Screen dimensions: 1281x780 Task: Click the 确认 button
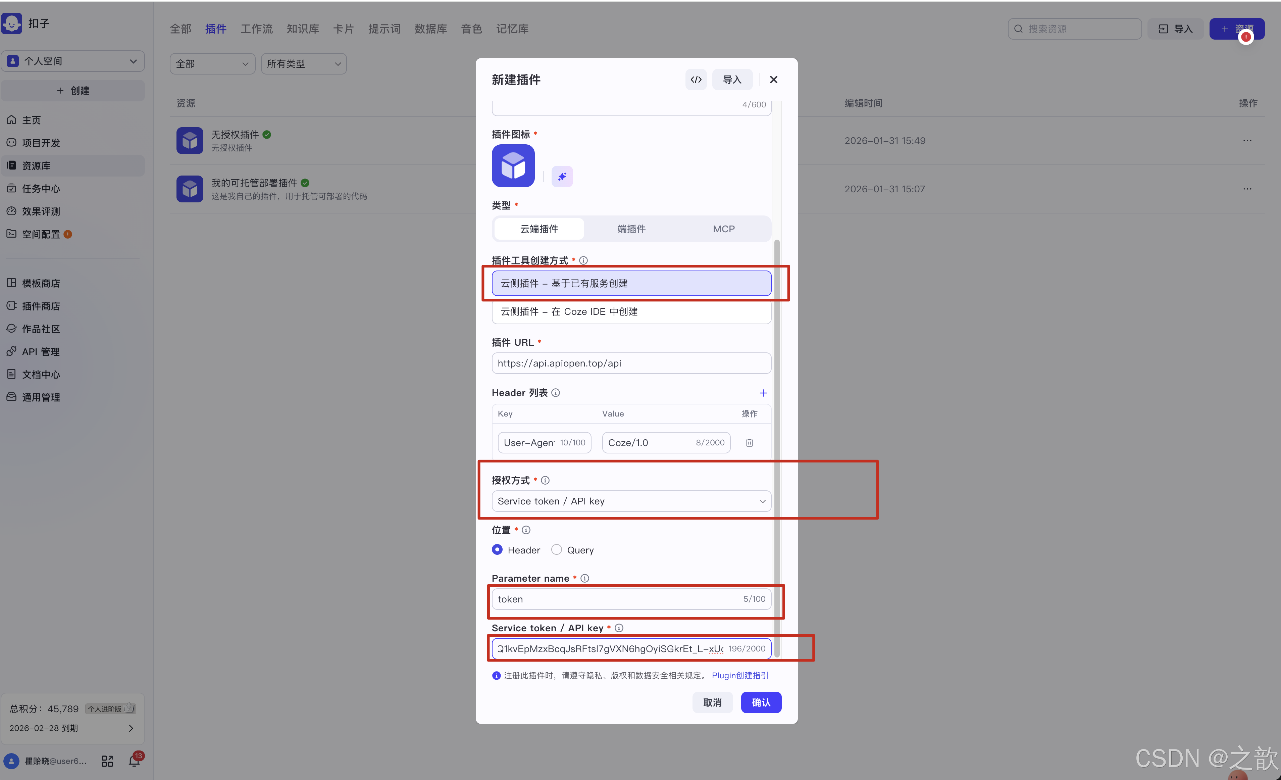(761, 702)
